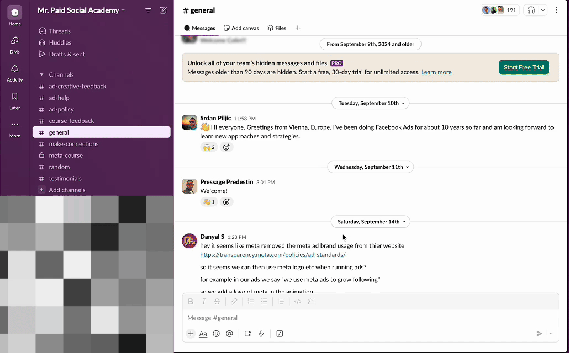Switch to the Files tab
The image size is (569, 353).
point(277,28)
